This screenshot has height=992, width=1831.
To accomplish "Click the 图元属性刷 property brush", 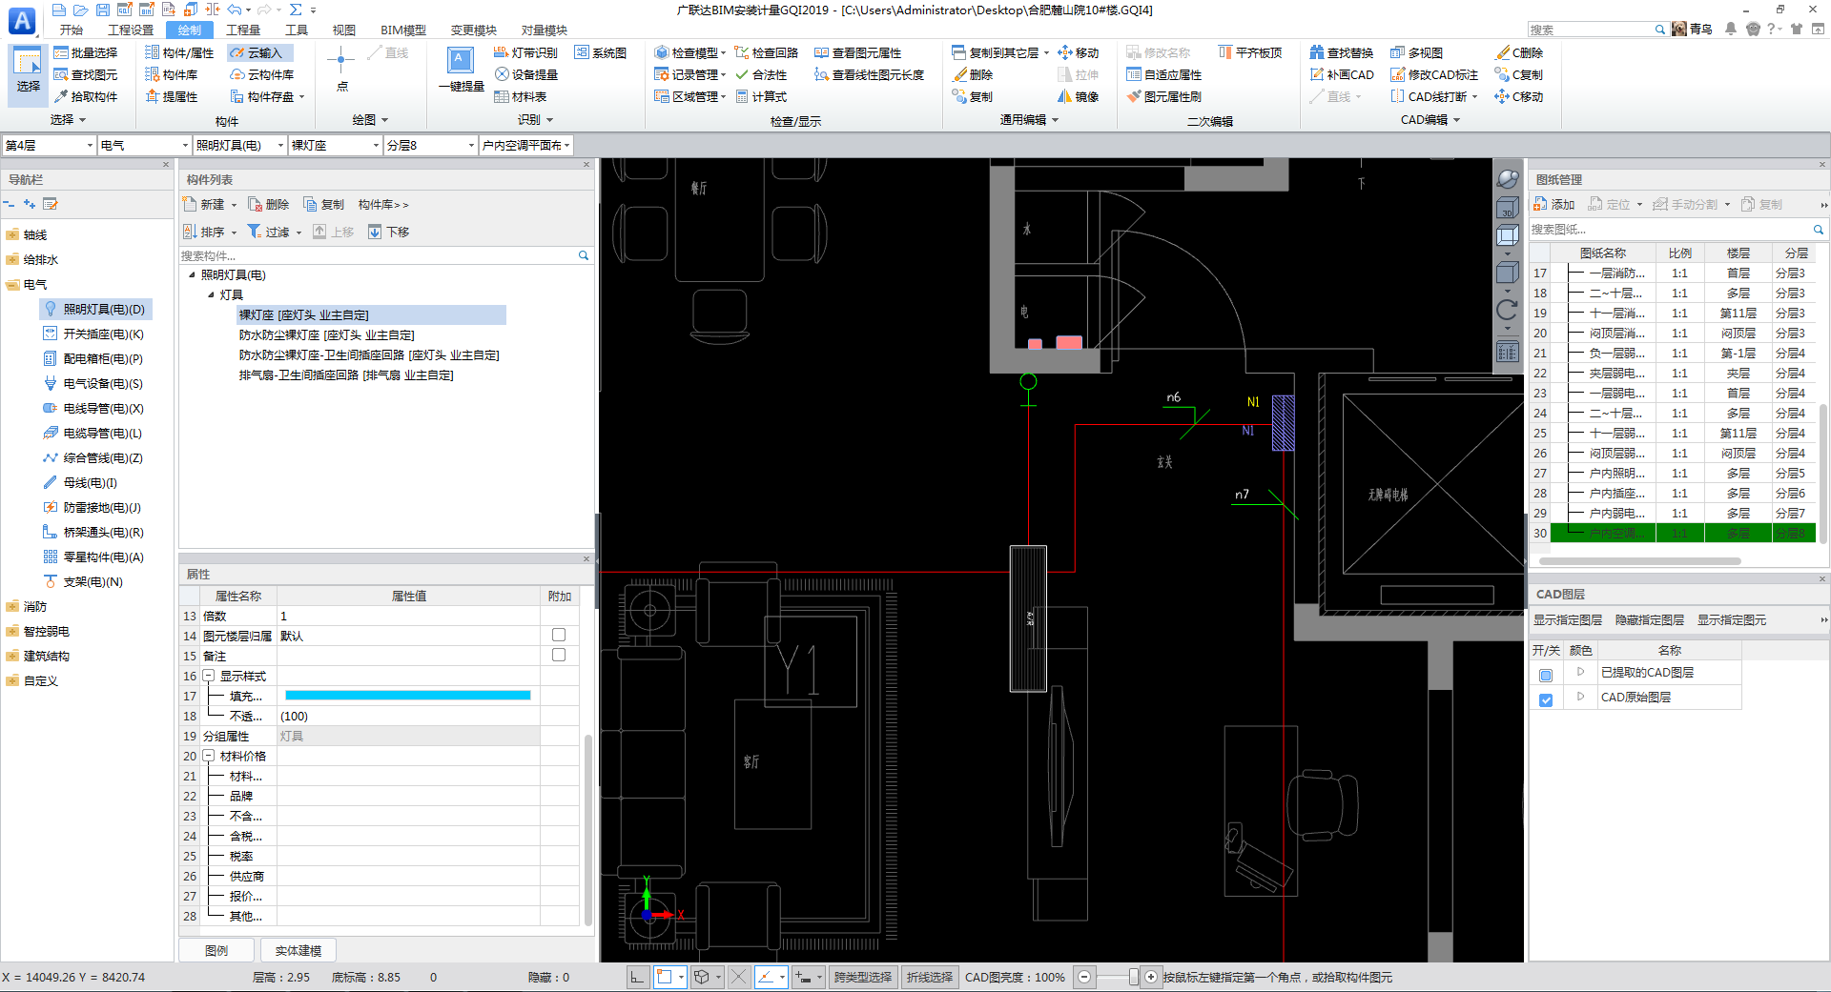I will 1164,97.
